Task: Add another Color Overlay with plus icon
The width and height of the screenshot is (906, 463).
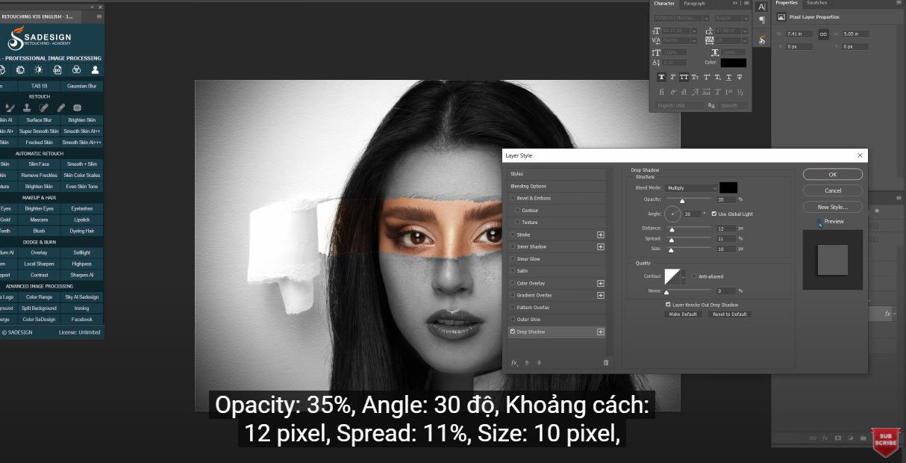Action: (601, 283)
